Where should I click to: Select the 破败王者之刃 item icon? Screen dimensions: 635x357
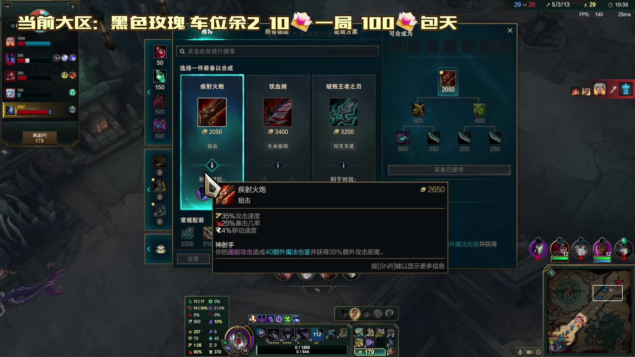tap(344, 112)
